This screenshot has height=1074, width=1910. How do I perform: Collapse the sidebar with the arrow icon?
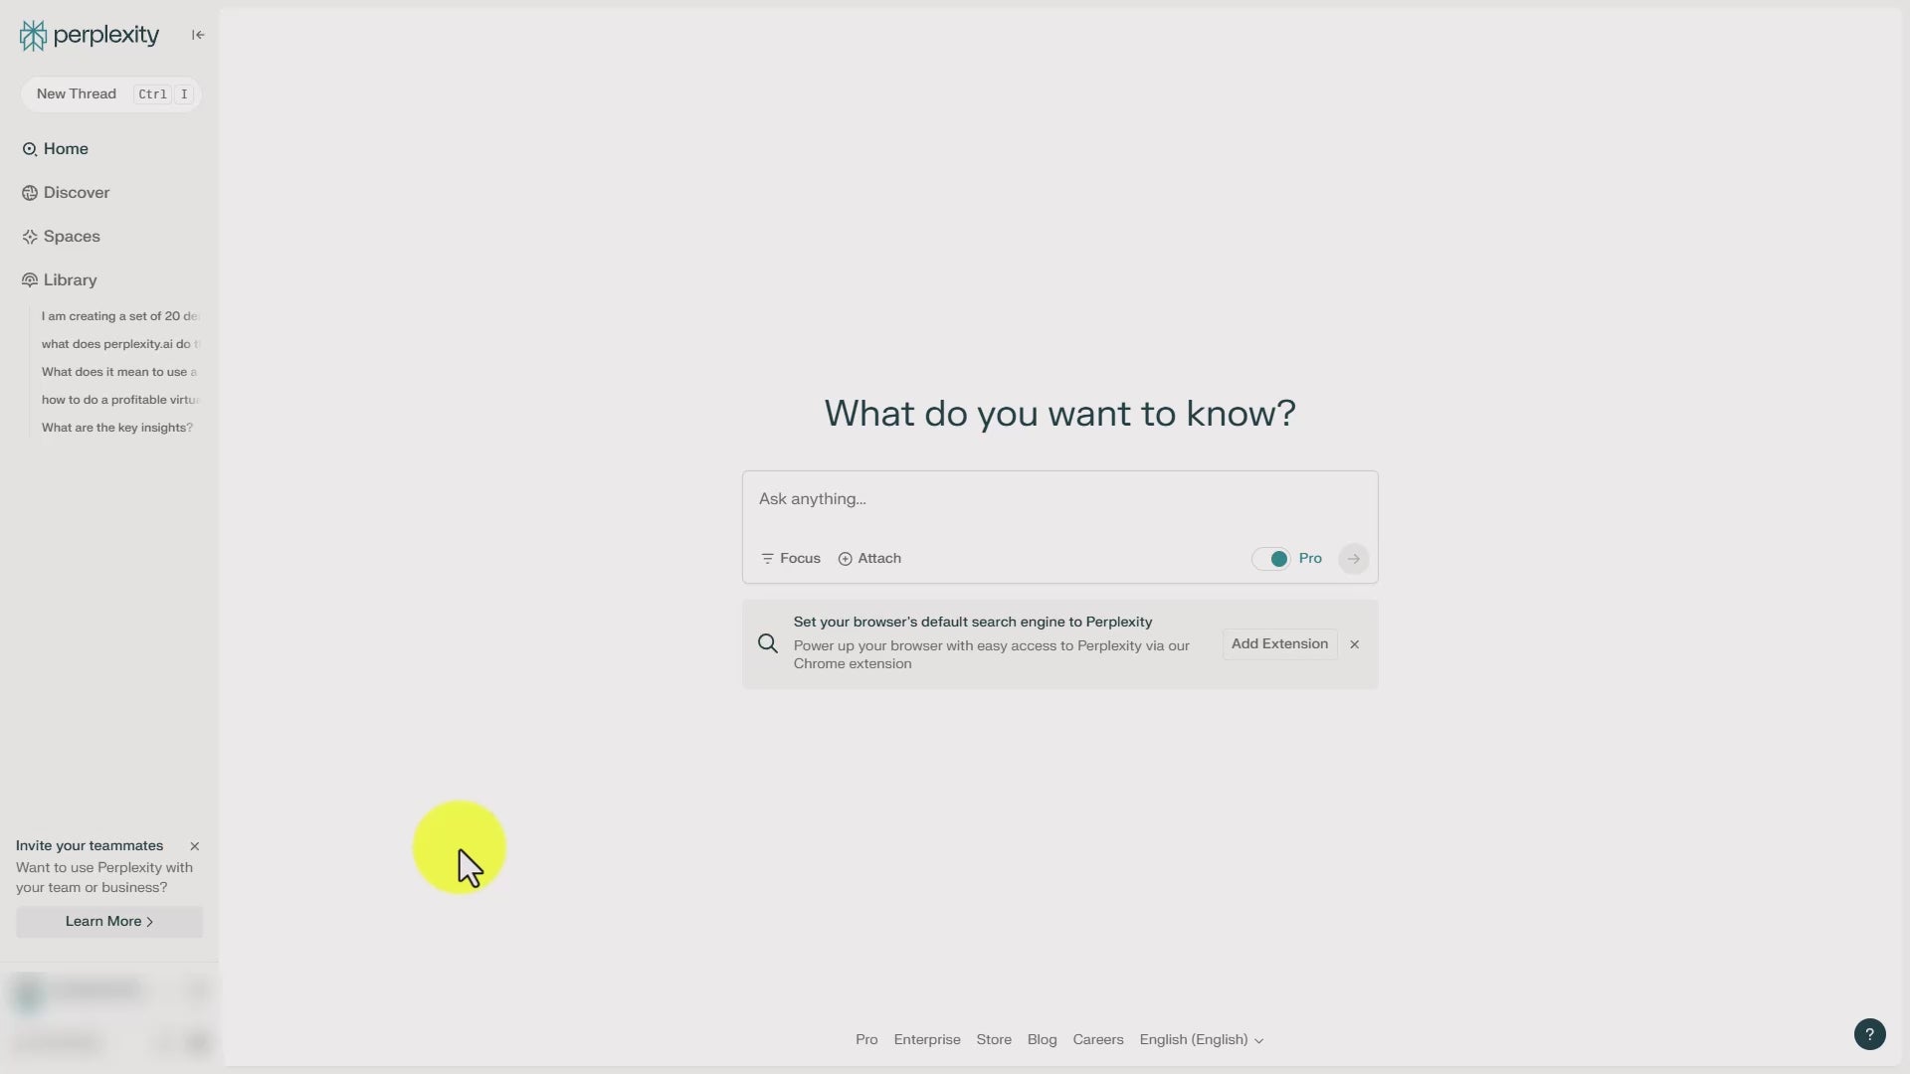(x=198, y=35)
